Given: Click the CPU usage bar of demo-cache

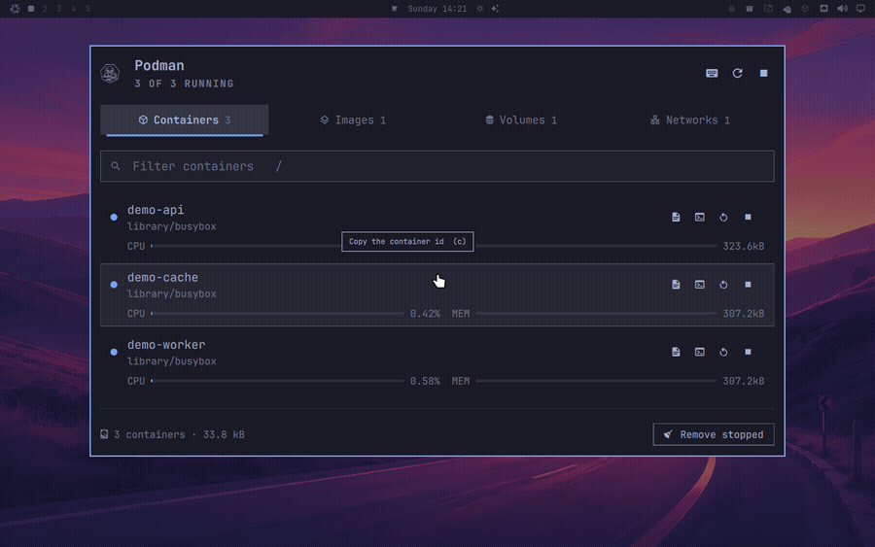Looking at the screenshot, I should [x=277, y=314].
